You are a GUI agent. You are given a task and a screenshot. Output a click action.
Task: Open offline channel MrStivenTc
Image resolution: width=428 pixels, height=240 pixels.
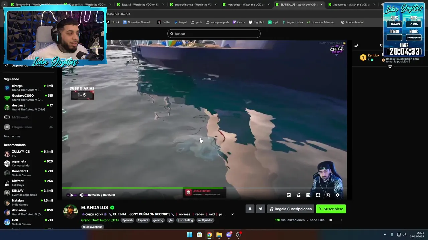28,117
